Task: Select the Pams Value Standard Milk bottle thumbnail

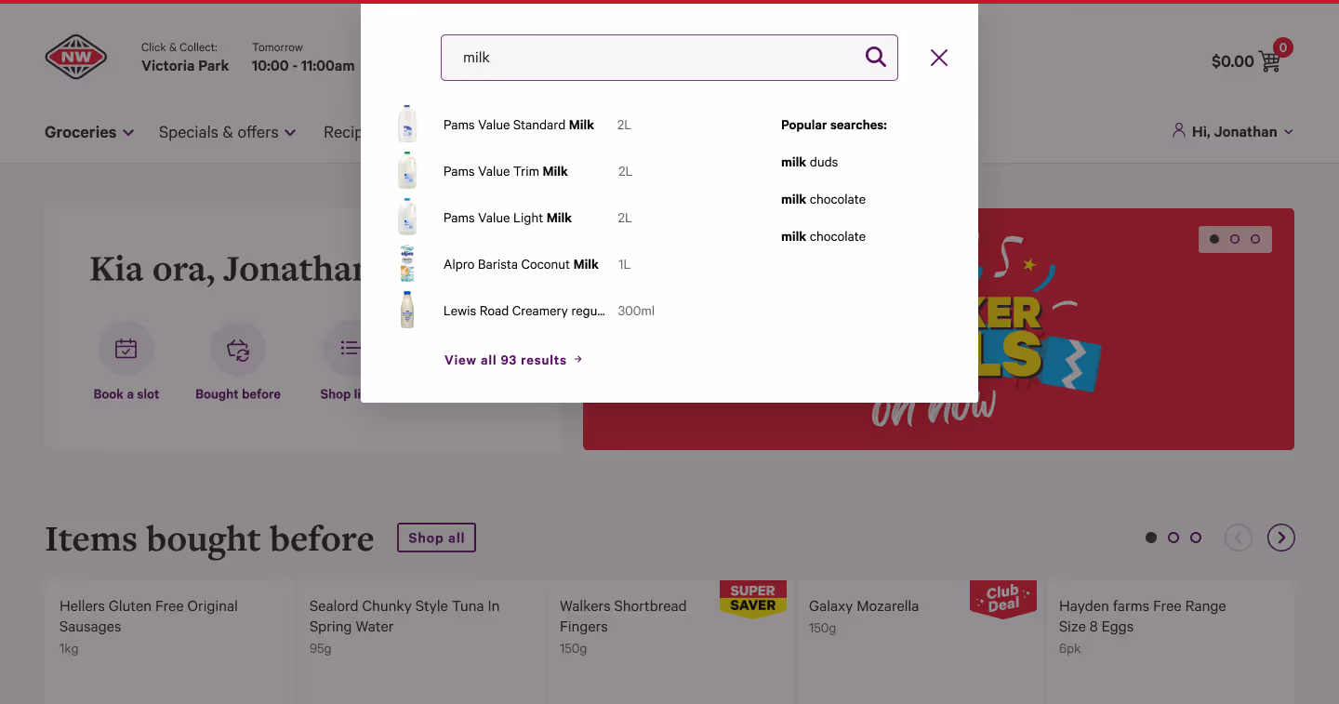Action: (x=407, y=124)
